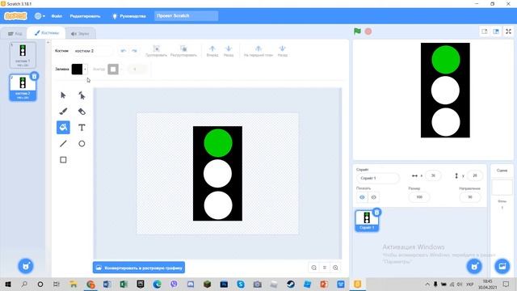
Task: Click the green flag to run
Action: pos(357,32)
